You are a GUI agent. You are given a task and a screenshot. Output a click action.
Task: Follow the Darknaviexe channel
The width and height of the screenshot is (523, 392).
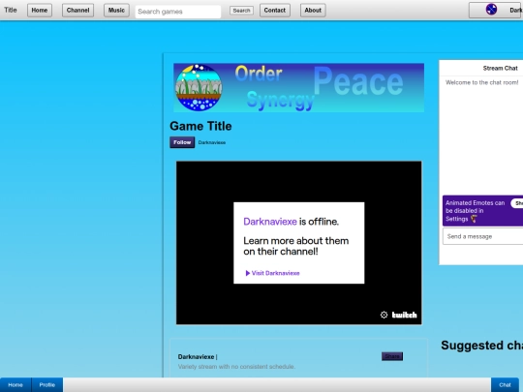pos(182,142)
